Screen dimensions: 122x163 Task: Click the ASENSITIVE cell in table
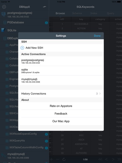pyautogui.click(x=81, y=144)
